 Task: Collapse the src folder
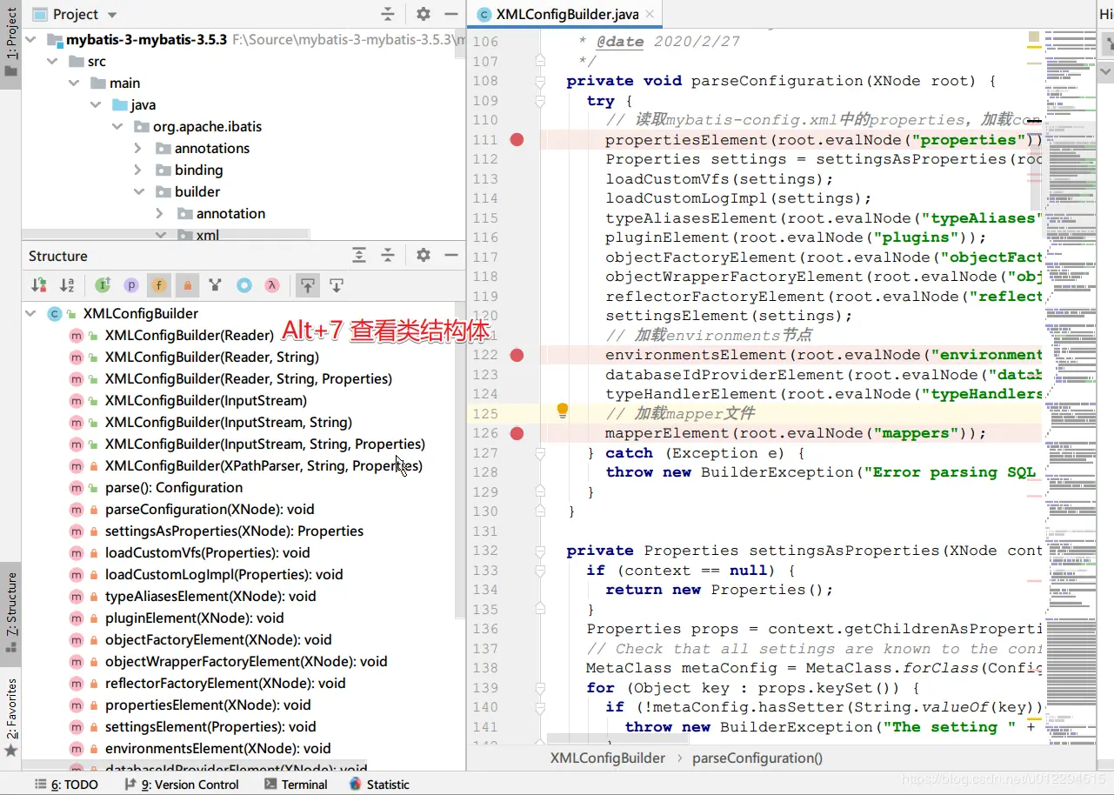(x=53, y=62)
